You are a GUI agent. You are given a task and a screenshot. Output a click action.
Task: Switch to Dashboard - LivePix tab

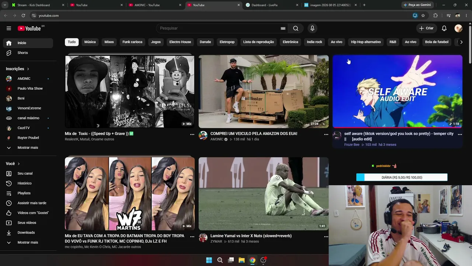pyautogui.click(x=272, y=5)
